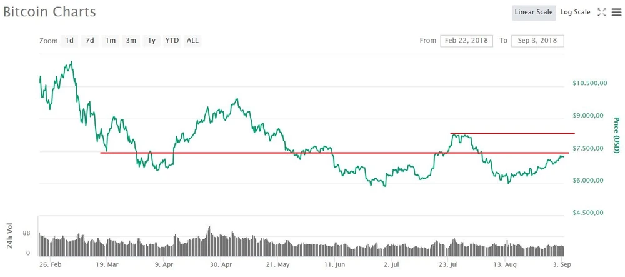Switch to Linear Scale
This screenshot has height=277, width=625.
(533, 12)
